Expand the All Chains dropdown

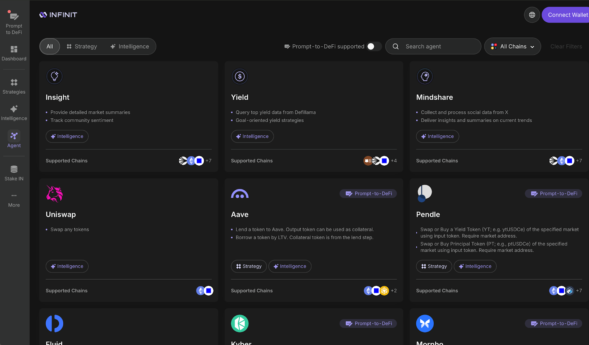click(512, 46)
